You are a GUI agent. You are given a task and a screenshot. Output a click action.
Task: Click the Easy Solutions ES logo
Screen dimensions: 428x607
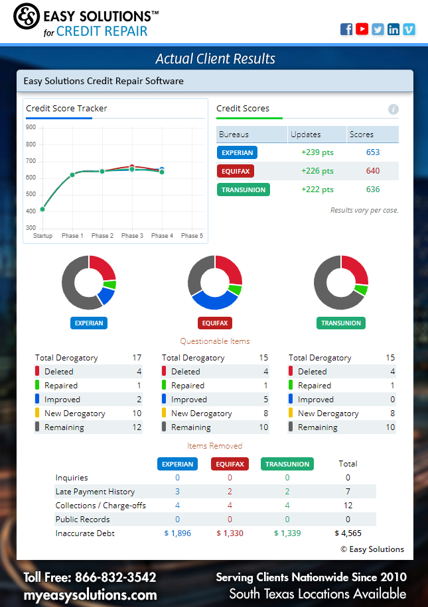27,17
